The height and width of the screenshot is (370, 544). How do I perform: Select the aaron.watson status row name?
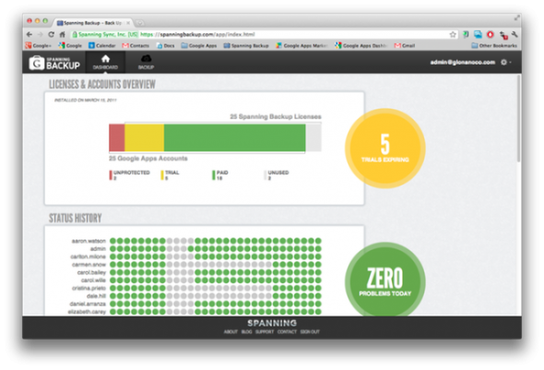[89, 241]
